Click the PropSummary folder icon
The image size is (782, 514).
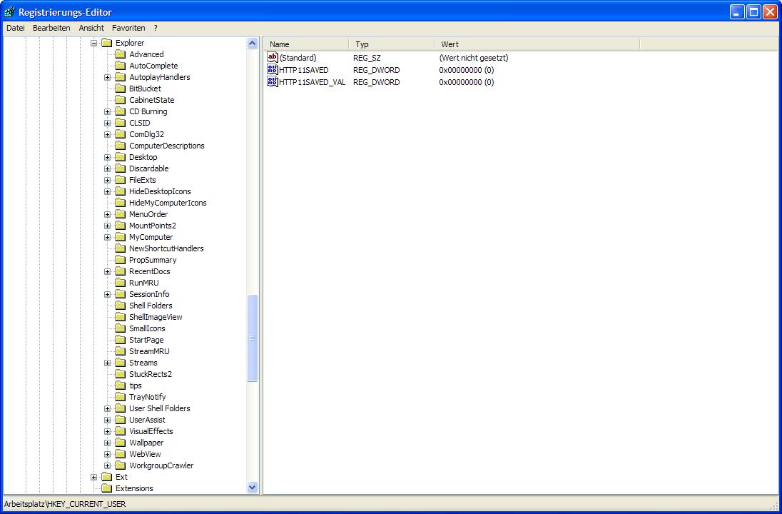(120, 260)
